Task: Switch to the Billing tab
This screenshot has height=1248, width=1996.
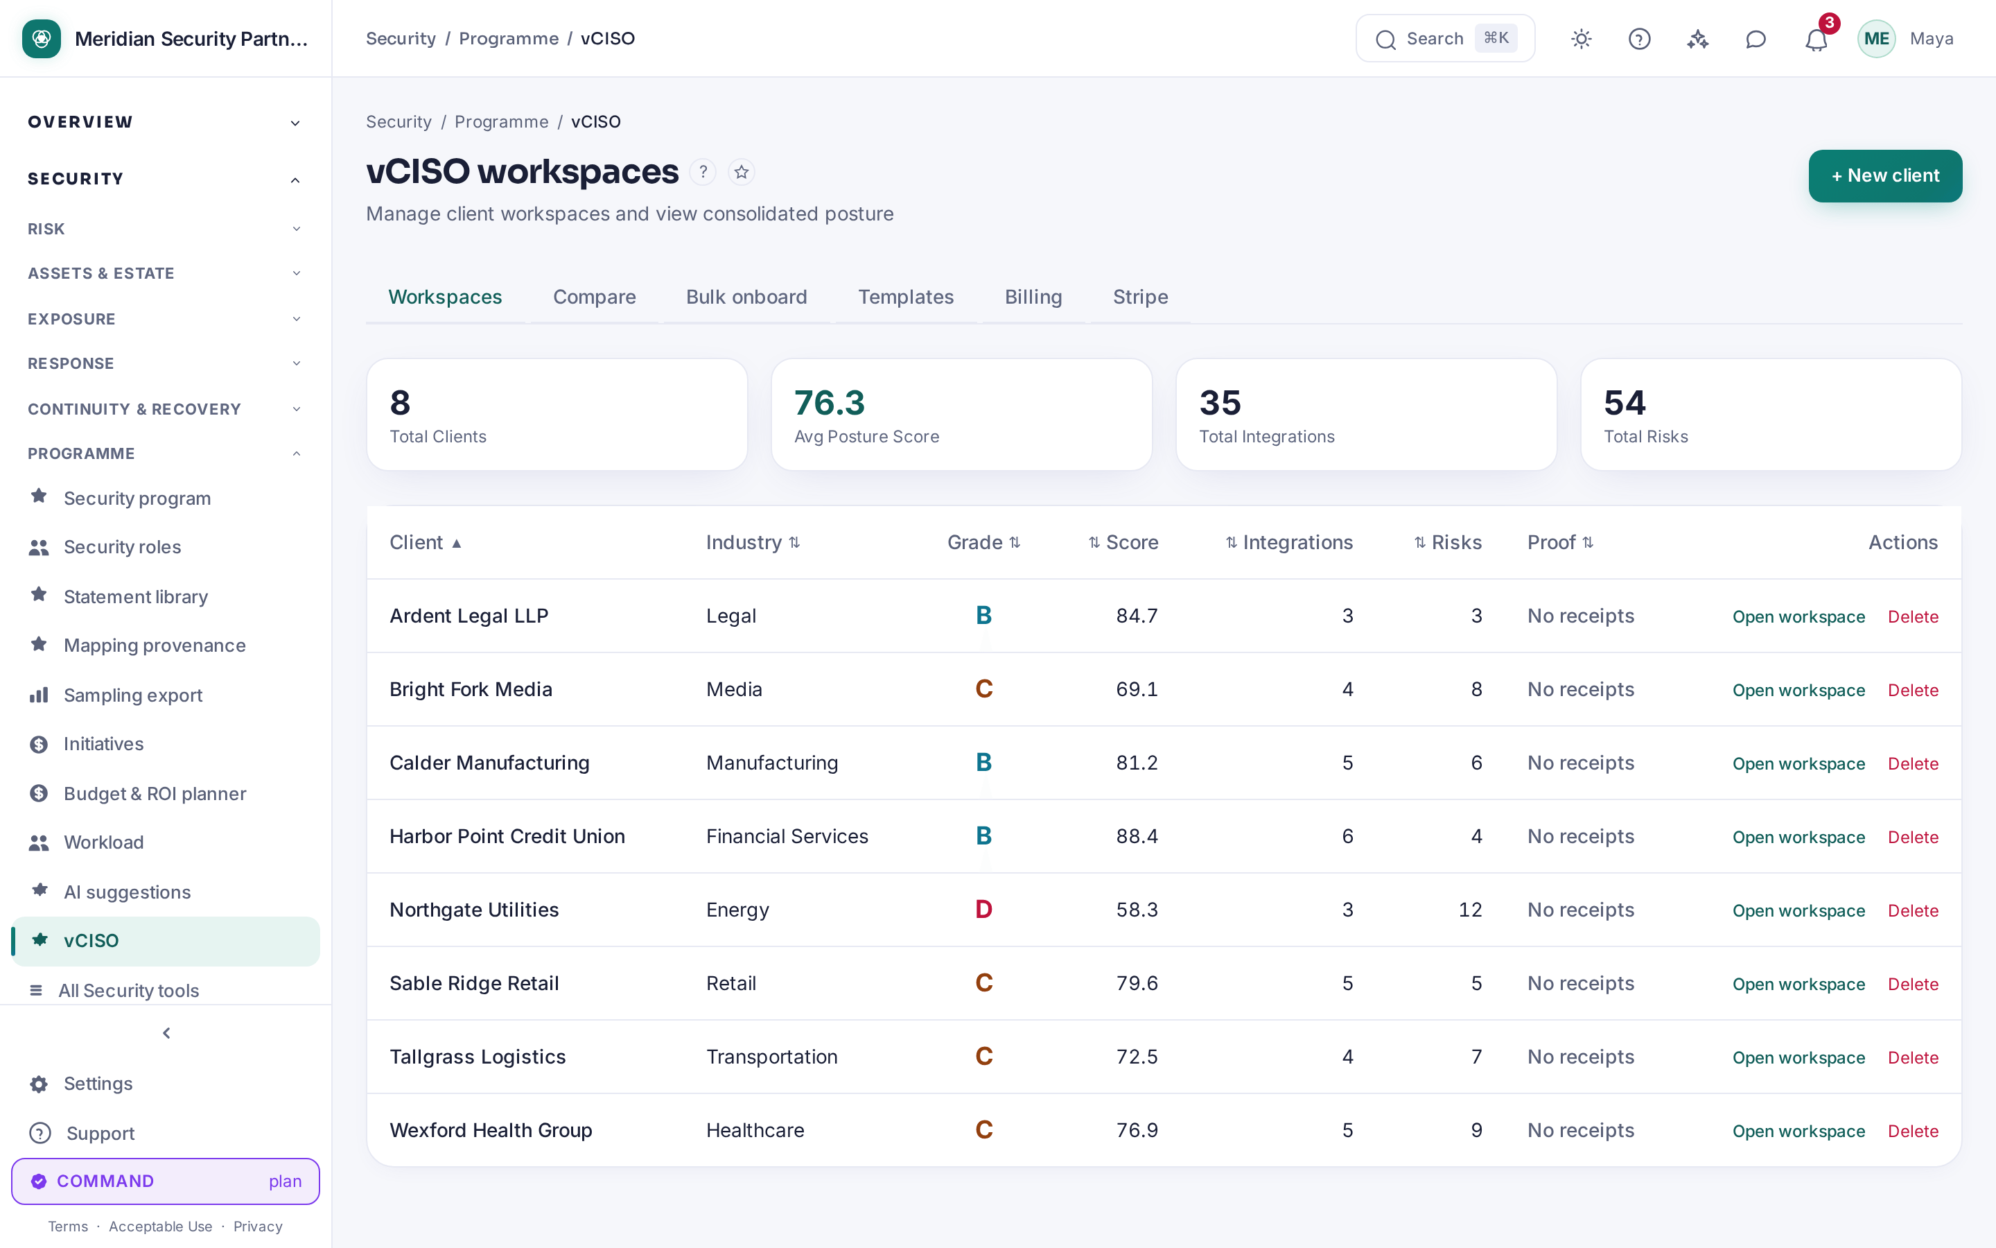Action: (1033, 297)
